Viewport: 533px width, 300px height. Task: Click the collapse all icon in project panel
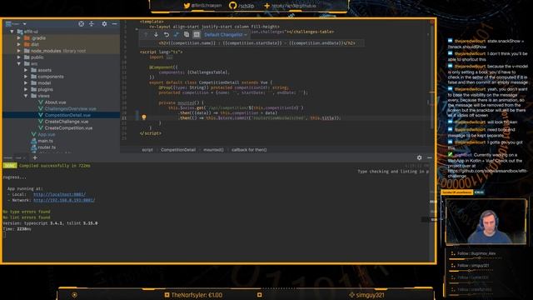point(92,24)
